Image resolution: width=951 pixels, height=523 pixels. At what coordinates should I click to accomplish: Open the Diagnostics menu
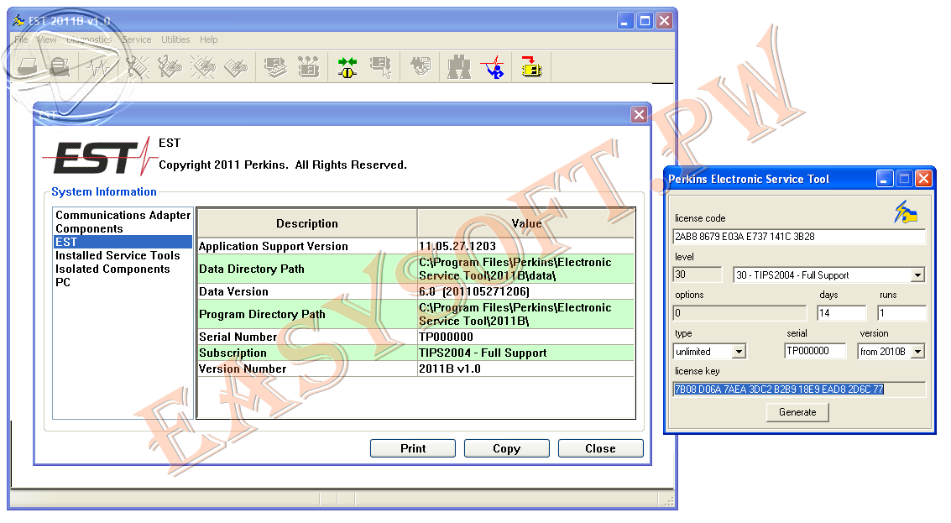(89, 39)
